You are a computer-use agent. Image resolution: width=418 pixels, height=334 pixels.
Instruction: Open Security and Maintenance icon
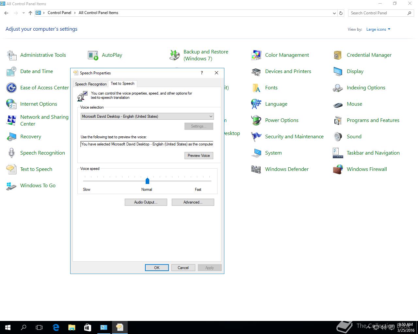[x=256, y=137]
